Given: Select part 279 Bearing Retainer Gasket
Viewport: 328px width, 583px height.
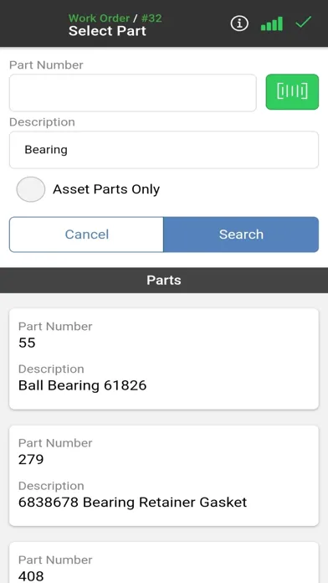Looking at the screenshot, I should pos(164,476).
